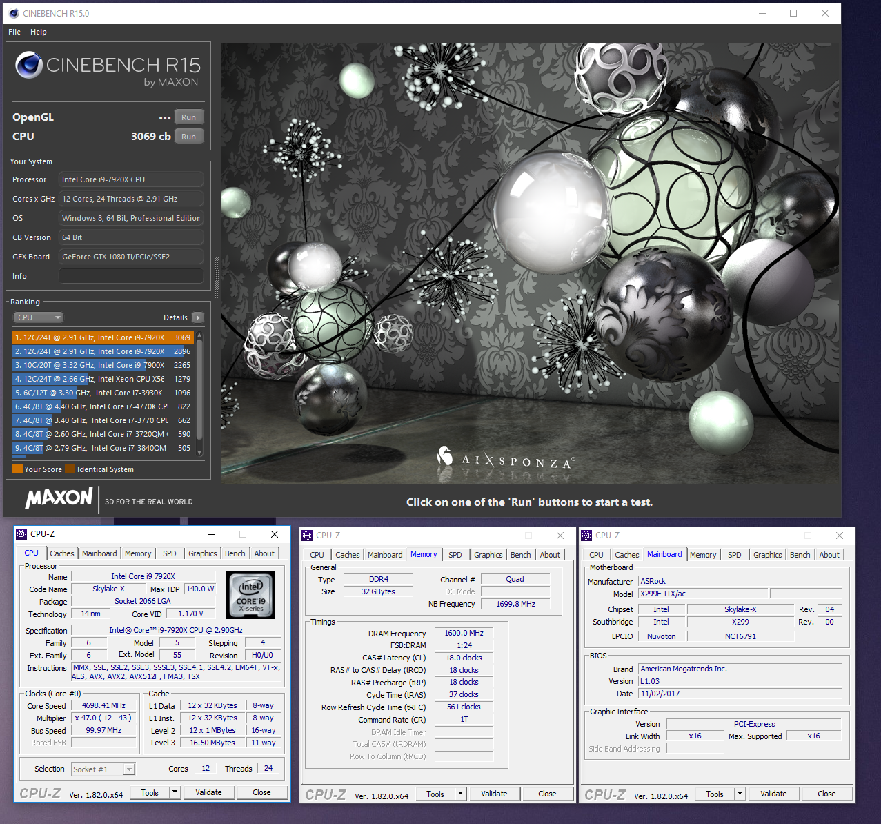Select ranking row 1 with score 3069

103,337
